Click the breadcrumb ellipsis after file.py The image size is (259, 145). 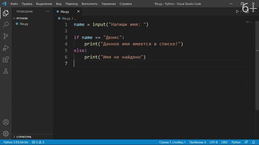click(x=75, y=19)
